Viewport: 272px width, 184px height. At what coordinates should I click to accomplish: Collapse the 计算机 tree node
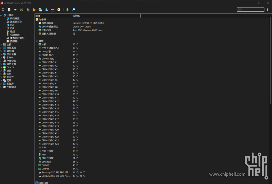pyautogui.click(x=1, y=15)
